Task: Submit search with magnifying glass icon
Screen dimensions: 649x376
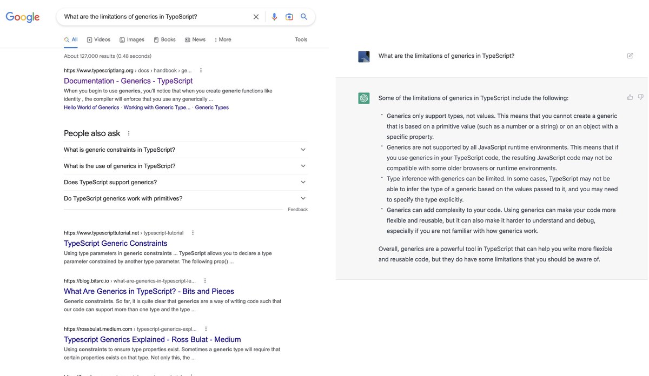Action: (304, 17)
